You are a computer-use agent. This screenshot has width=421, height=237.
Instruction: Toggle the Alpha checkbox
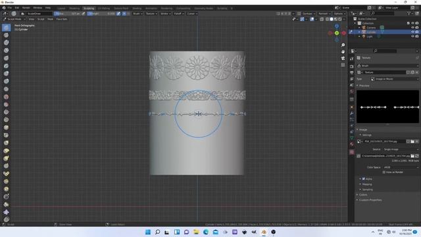(x=364, y=178)
